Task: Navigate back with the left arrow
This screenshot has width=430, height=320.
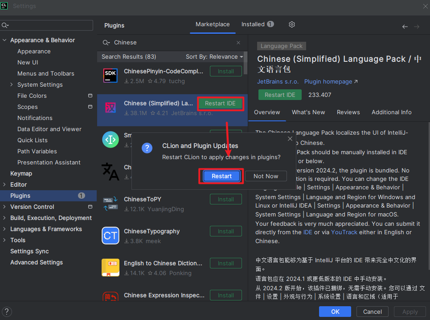Action: (405, 27)
